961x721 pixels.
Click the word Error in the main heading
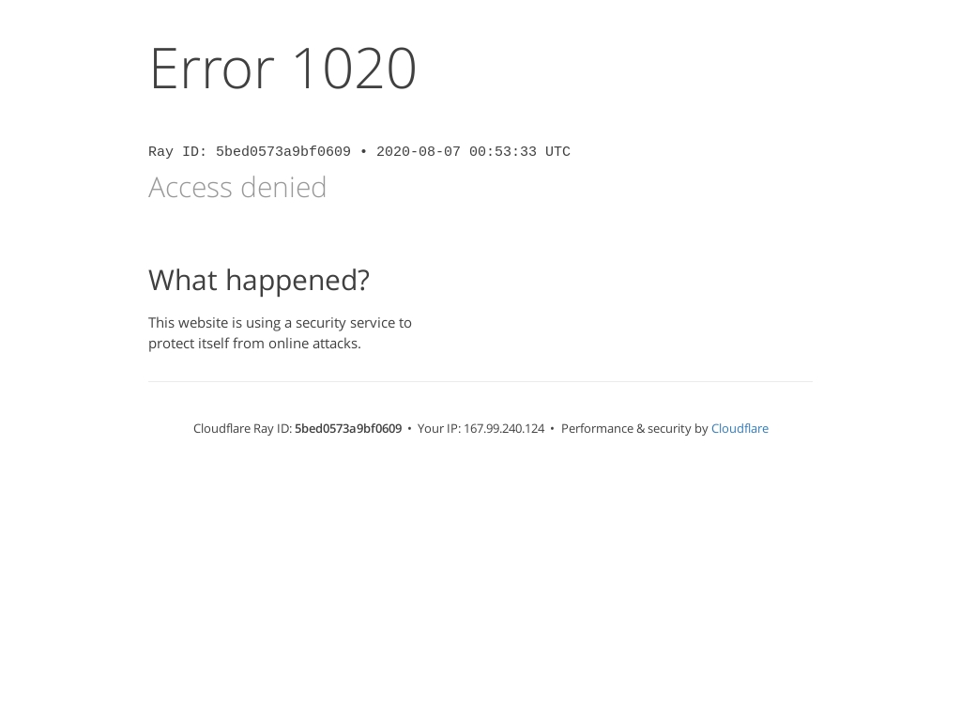[x=211, y=68]
